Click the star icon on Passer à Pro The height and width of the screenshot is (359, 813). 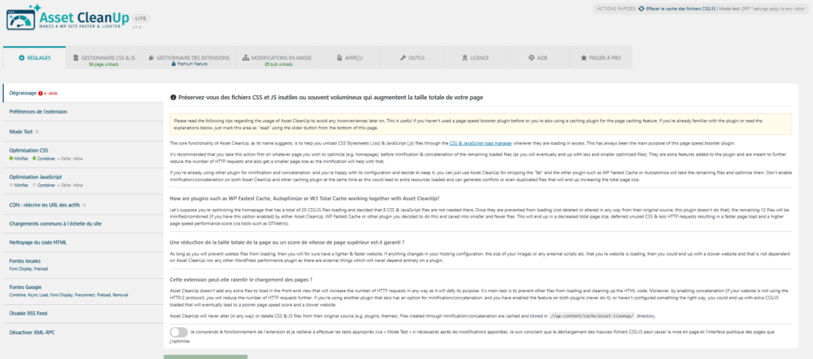coord(584,58)
